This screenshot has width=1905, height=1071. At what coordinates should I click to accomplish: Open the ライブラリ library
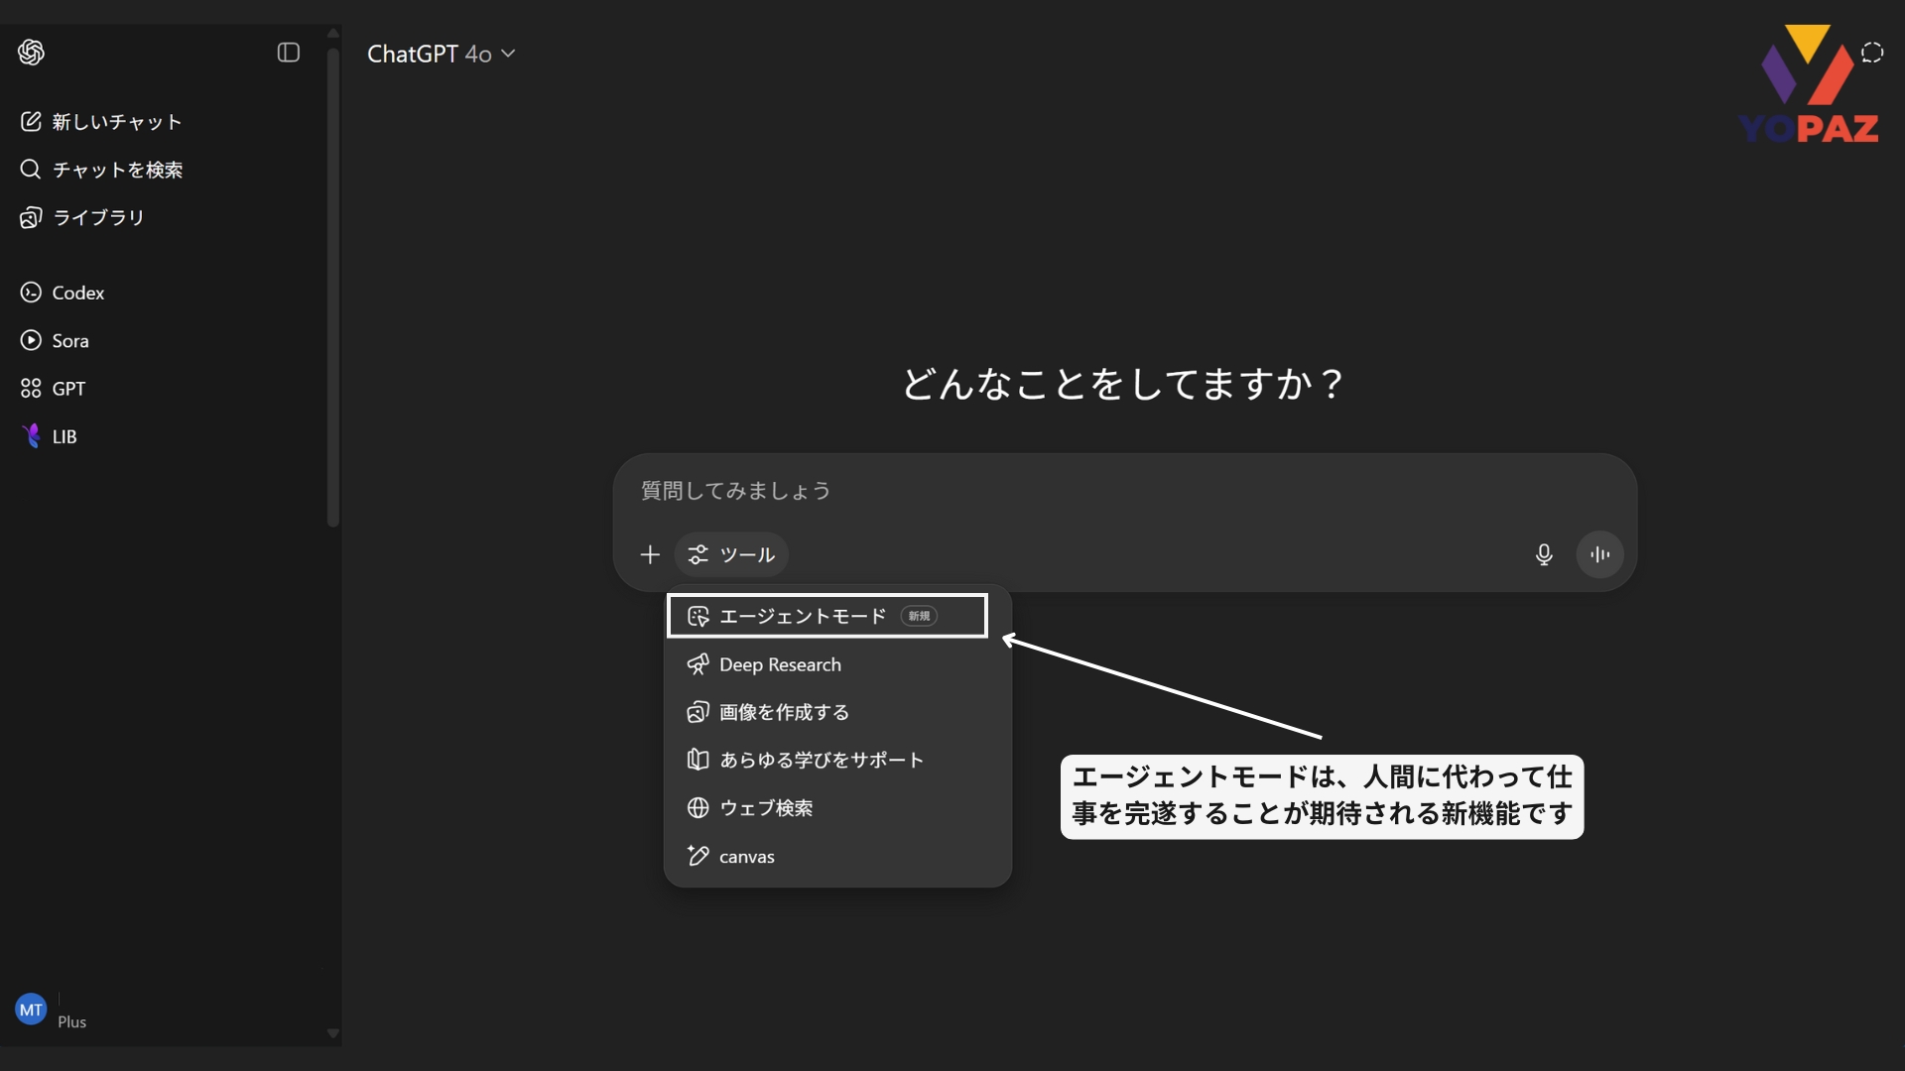[x=82, y=217]
